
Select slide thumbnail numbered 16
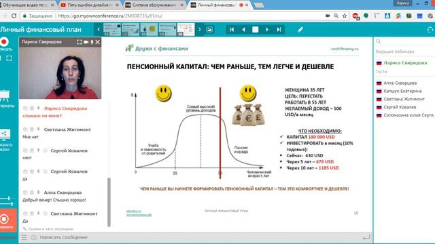coord(112,30)
